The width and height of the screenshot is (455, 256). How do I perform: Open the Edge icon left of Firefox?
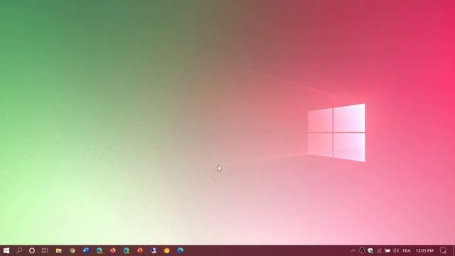click(x=100, y=250)
